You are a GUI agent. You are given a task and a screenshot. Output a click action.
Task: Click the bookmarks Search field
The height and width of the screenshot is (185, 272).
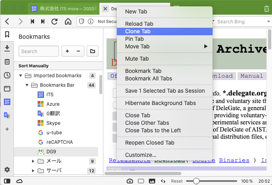(x=38, y=51)
